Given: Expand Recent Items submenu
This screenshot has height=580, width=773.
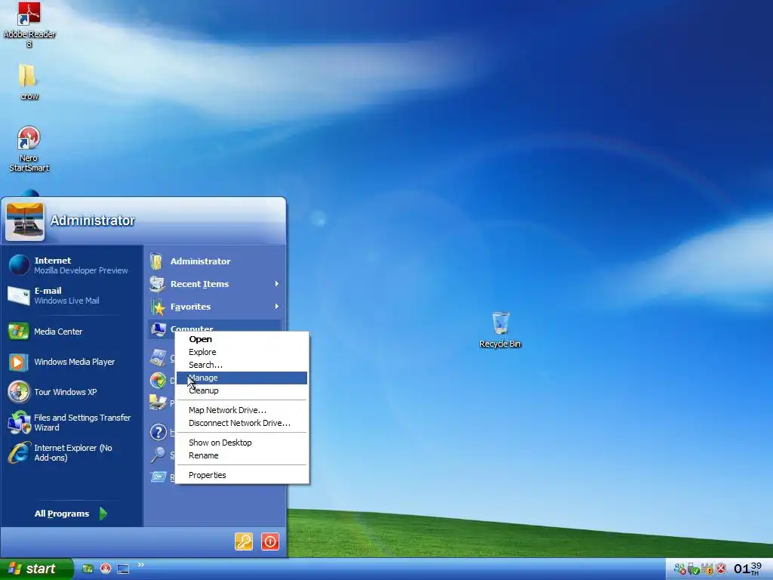Looking at the screenshot, I should tap(214, 284).
